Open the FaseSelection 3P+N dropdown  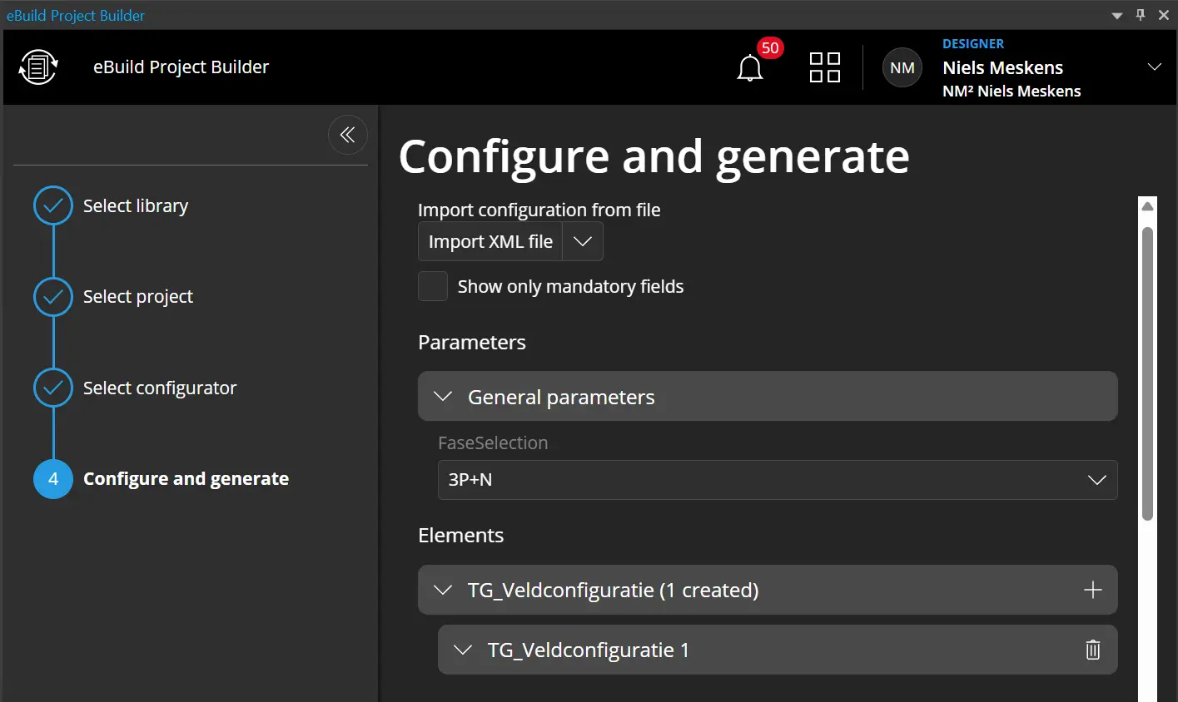click(778, 480)
